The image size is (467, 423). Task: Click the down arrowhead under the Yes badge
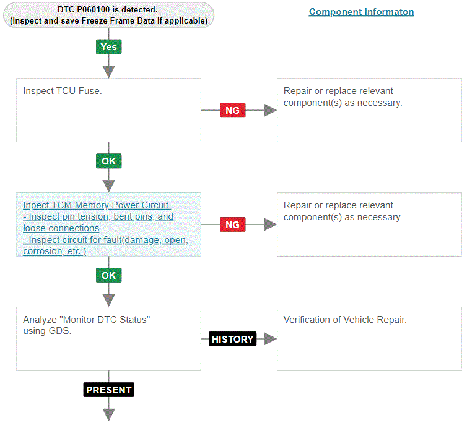click(x=108, y=71)
